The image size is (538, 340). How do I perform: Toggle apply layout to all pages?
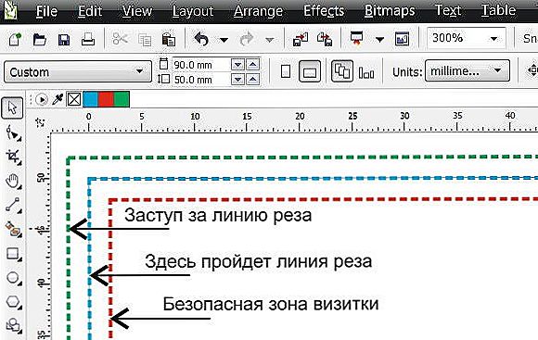point(341,71)
